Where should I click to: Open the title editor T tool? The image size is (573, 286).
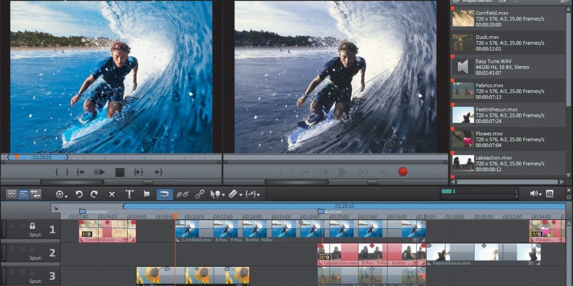tap(129, 195)
